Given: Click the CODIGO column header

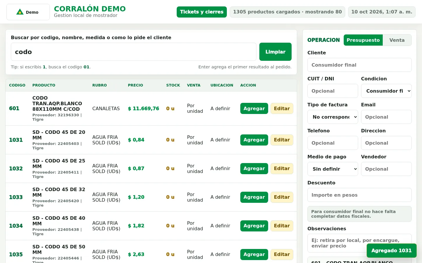Looking at the screenshot, I should click(17, 85).
